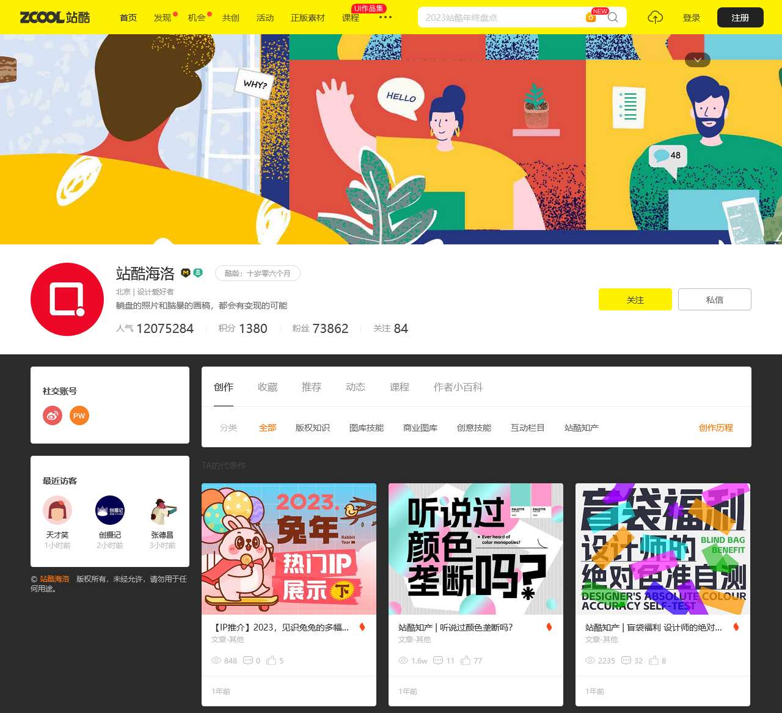Switch to the 收藏 tab
The height and width of the screenshot is (713, 782).
268,387
